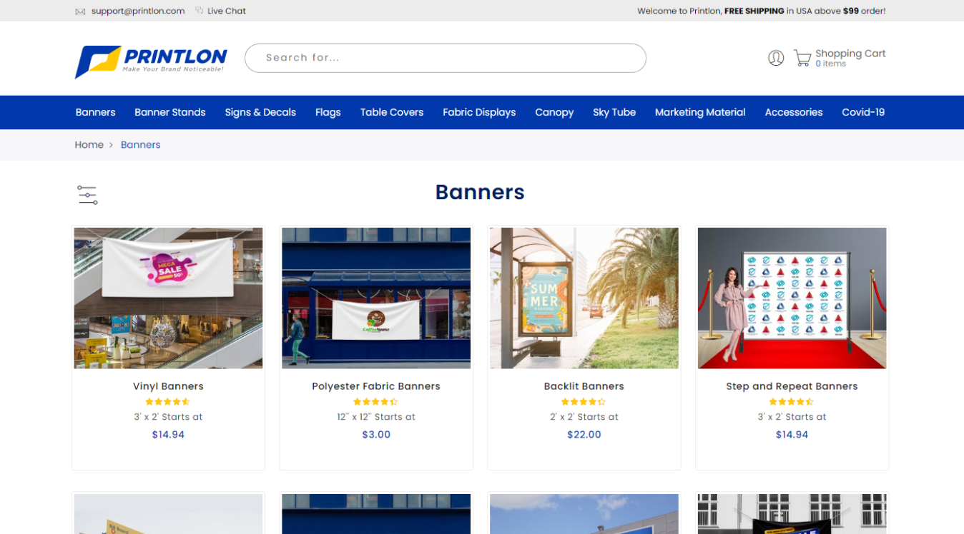Click the shopping cart icon
Image resolution: width=964 pixels, height=534 pixels.
tap(802, 59)
